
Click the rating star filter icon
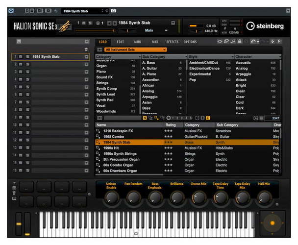[169, 118]
